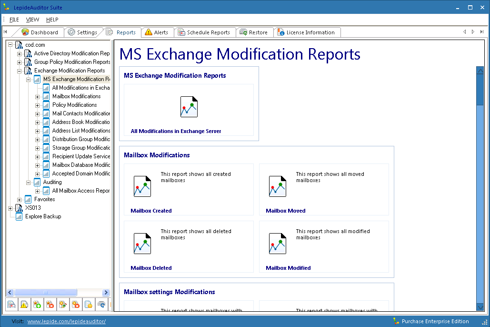Image resolution: width=490 pixels, height=327 pixels.
Task: Select Address List Modifications tree item
Action: [x=81, y=131]
